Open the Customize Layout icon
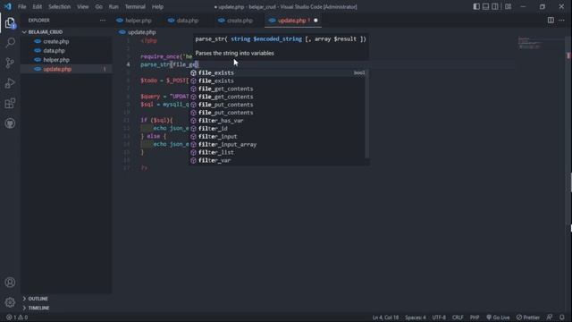The height and width of the screenshot is (322, 572). point(509,6)
